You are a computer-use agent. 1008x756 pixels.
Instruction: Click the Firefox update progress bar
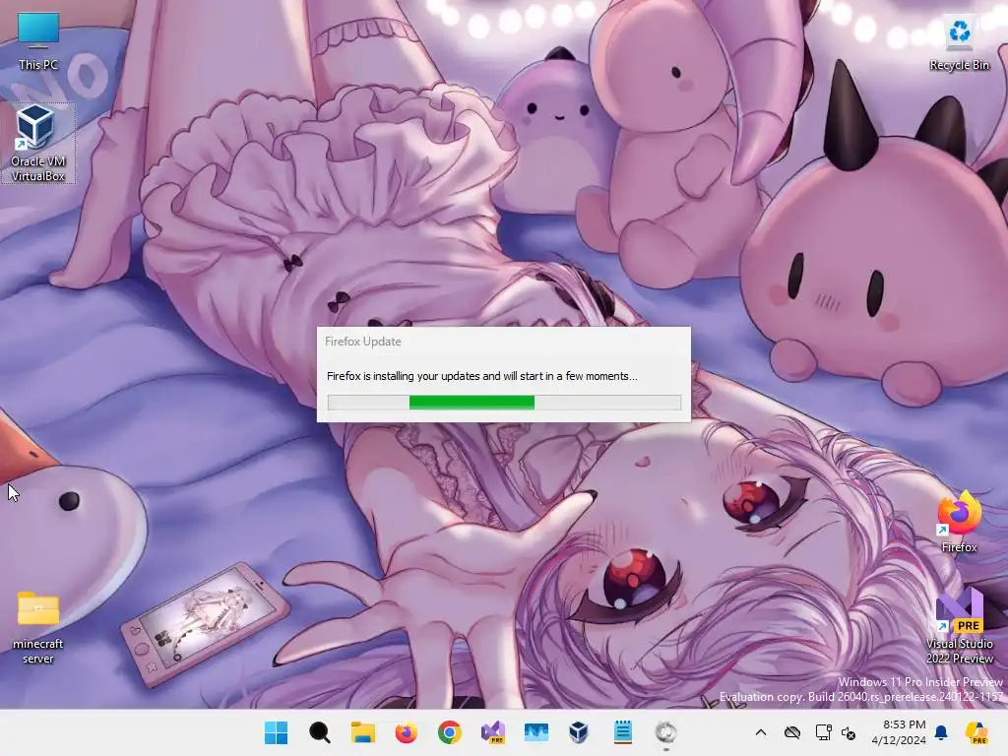[x=504, y=403]
